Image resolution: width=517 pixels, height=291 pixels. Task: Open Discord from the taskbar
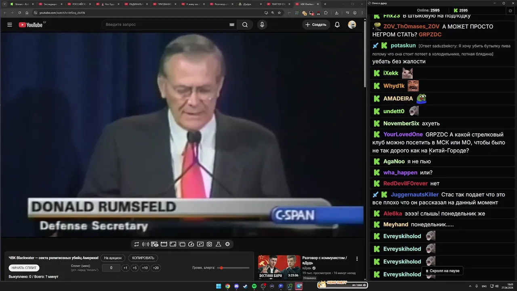click(236, 286)
